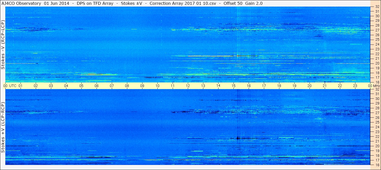Viewport: 381px width, 170px height.
Task: Click the 'Stokes ±V' header text
Action: coord(131,3)
